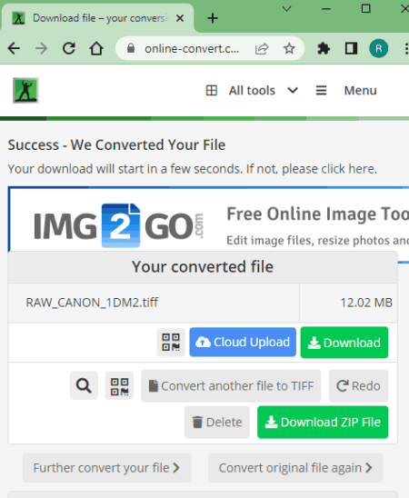The height and width of the screenshot is (498, 409).
Task: Delete the converted file
Action: coord(217,422)
